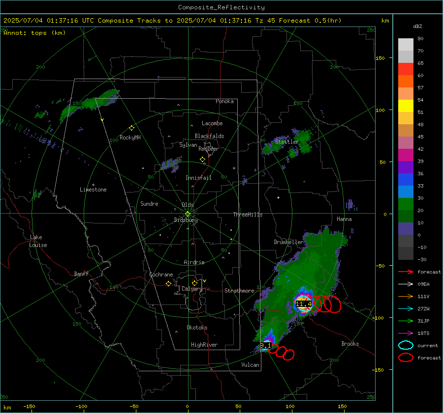
Task: Click the Banff town label
Action: 81,274
